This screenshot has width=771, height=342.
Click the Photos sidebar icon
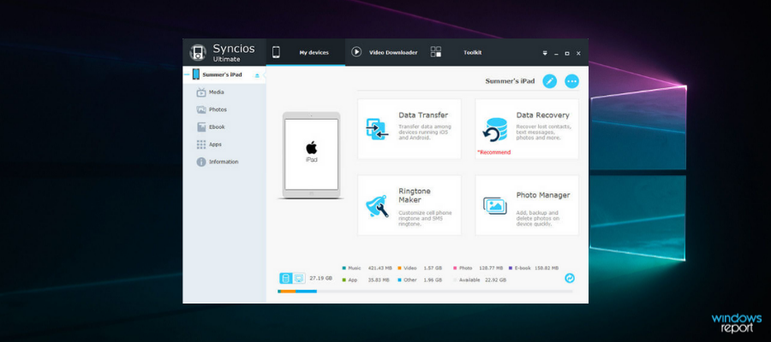201,110
